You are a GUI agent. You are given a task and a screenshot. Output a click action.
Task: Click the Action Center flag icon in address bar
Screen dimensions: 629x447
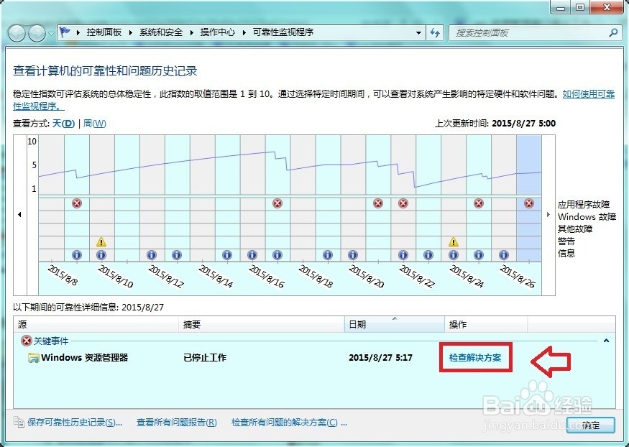(65, 32)
